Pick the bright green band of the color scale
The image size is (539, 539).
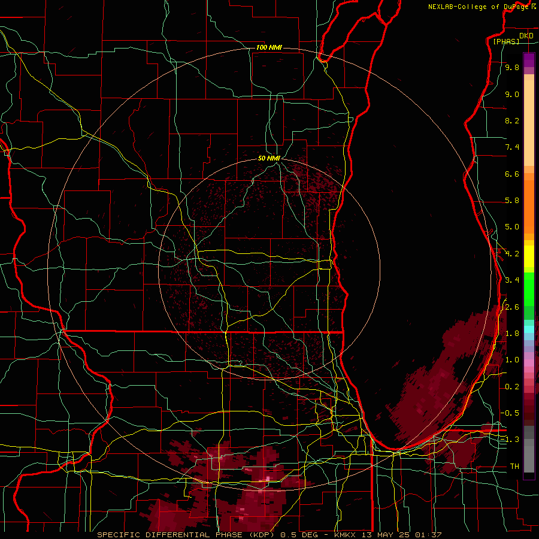[529, 289]
